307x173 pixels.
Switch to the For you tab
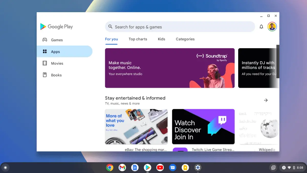coord(112,39)
